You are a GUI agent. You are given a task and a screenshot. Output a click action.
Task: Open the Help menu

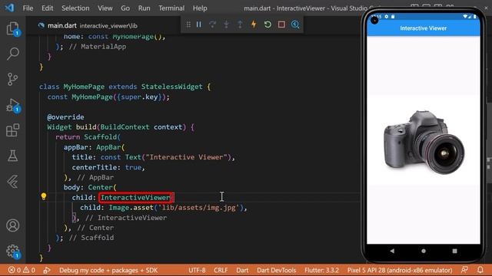point(200,8)
